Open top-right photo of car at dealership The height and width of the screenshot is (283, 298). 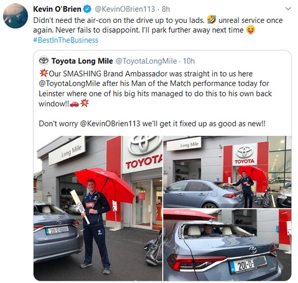point(227,172)
